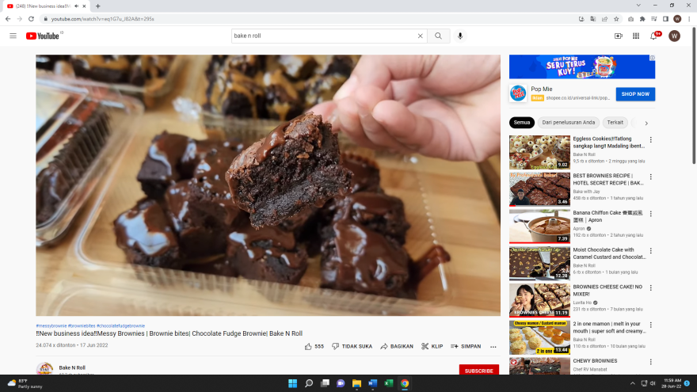Select Dari penelusuran Anda chip
This screenshot has width=697, height=392.
click(x=568, y=122)
